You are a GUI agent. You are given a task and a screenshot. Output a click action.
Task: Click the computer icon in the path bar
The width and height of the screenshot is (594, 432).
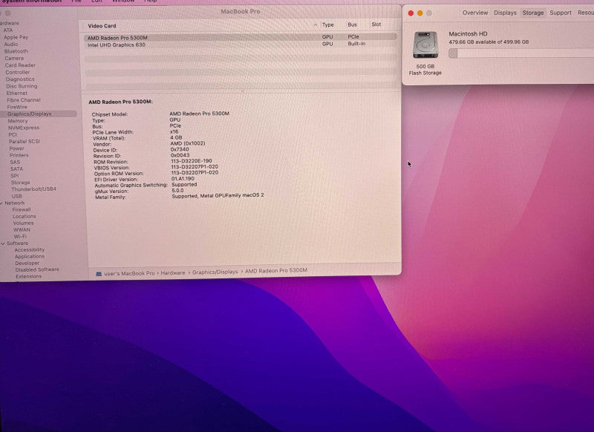pyautogui.click(x=99, y=274)
